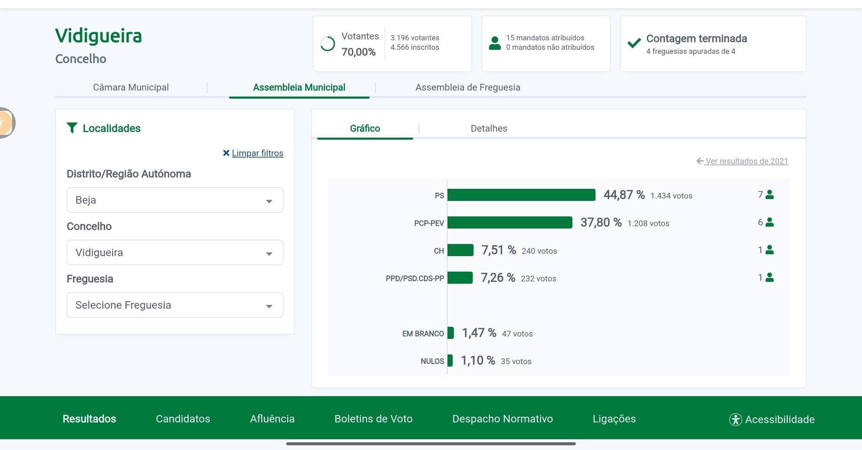Click the X icon next to Limpar filtros
Screen dimensions: 862x450
coord(226,153)
